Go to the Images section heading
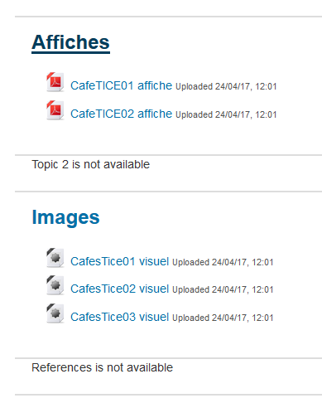The height and width of the screenshot is (403, 322). 65,217
